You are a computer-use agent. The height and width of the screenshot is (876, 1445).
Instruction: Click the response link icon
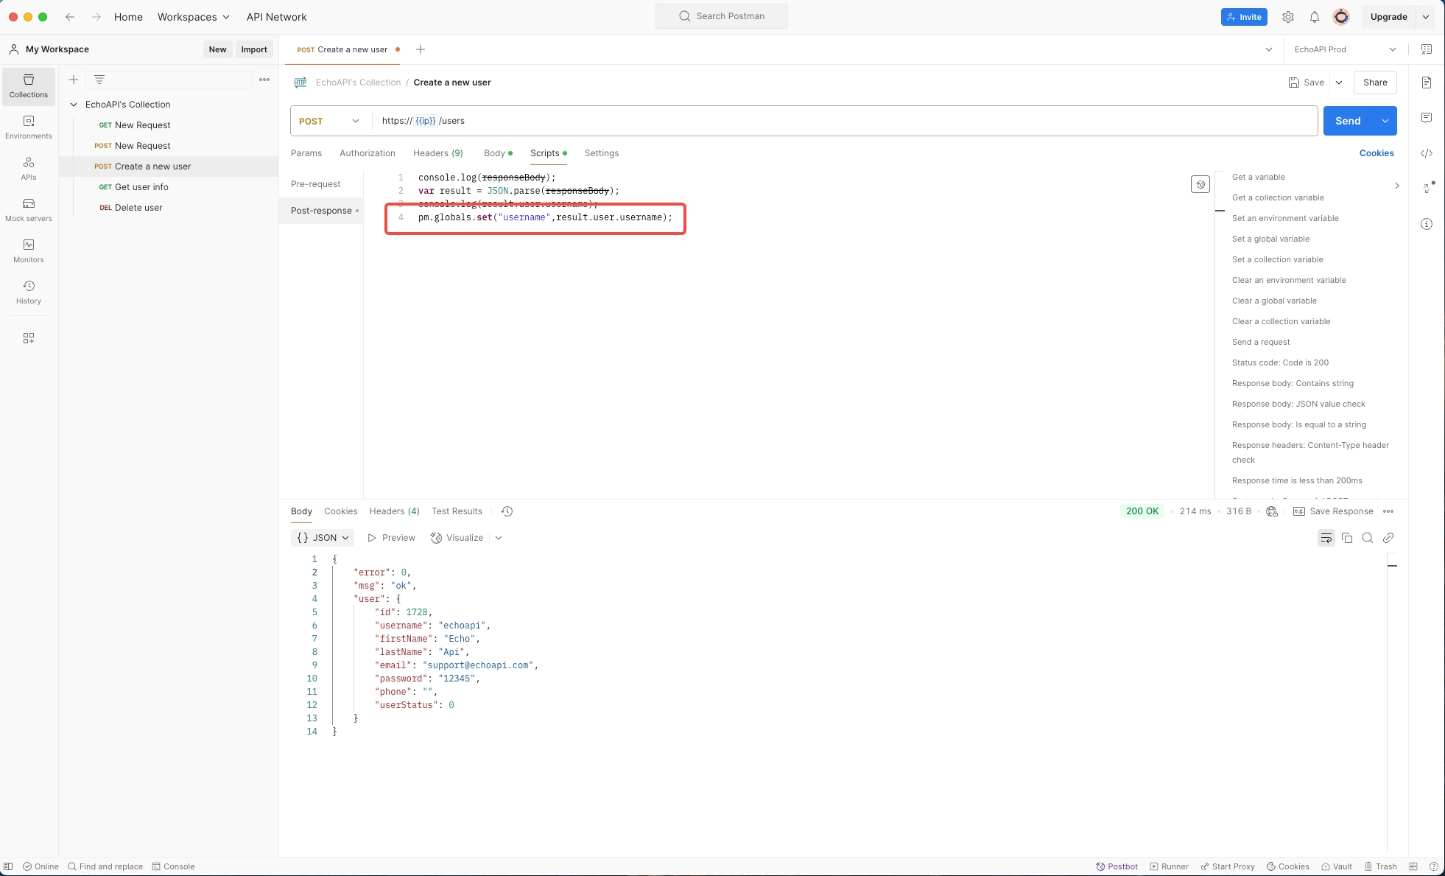[x=1388, y=538]
